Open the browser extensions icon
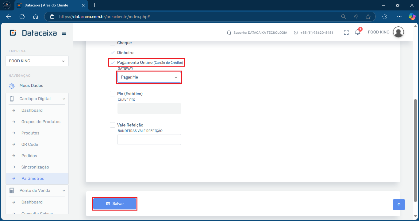 coord(384,17)
